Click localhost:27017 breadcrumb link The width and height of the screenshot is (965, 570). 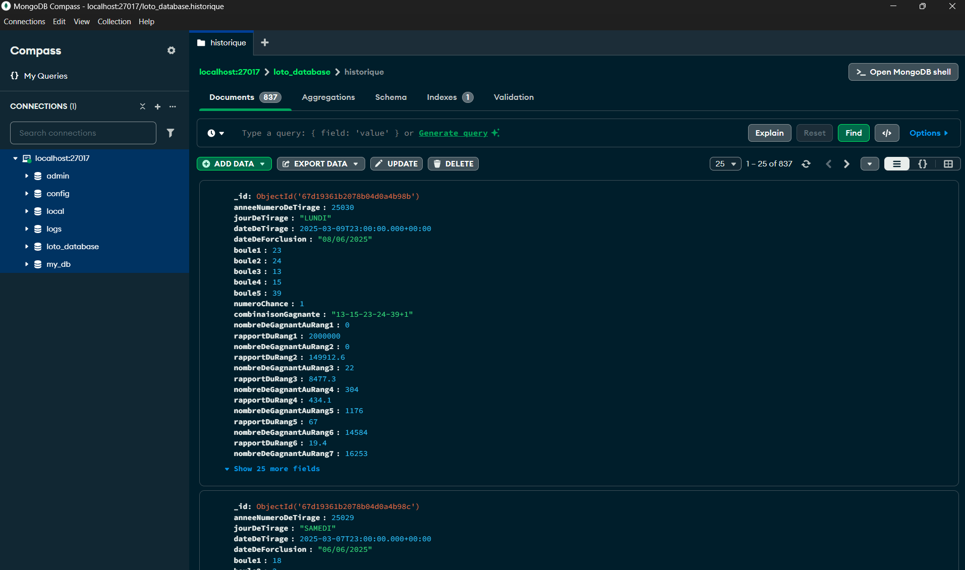coord(230,72)
